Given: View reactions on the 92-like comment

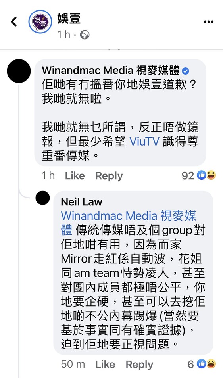Looking at the screenshot, I should 199,175.
